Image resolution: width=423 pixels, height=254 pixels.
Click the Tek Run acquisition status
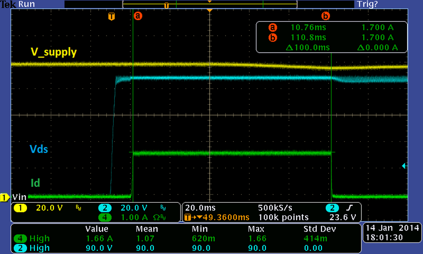(x=15, y=4)
